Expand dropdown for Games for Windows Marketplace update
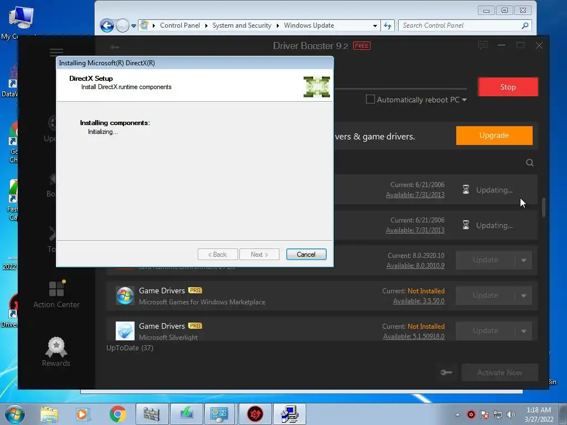 tap(524, 296)
